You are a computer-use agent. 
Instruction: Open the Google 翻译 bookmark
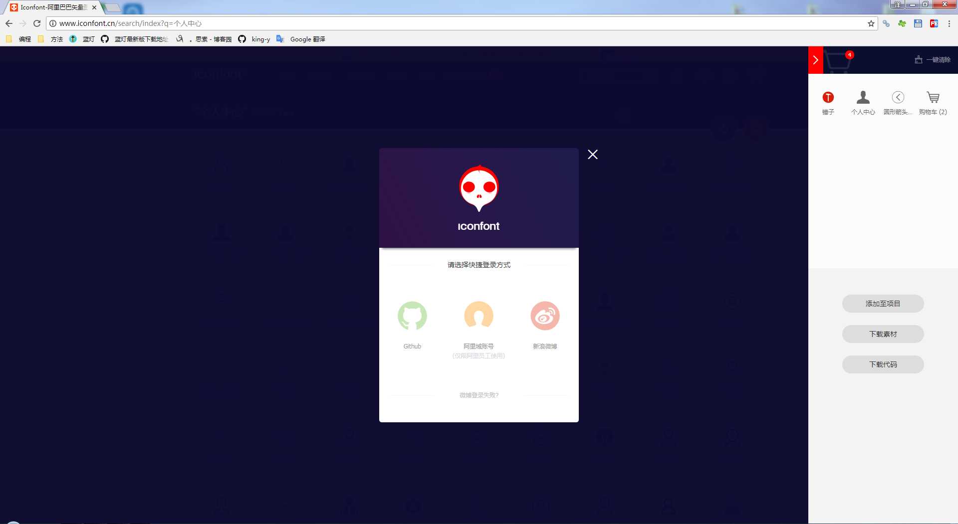301,39
